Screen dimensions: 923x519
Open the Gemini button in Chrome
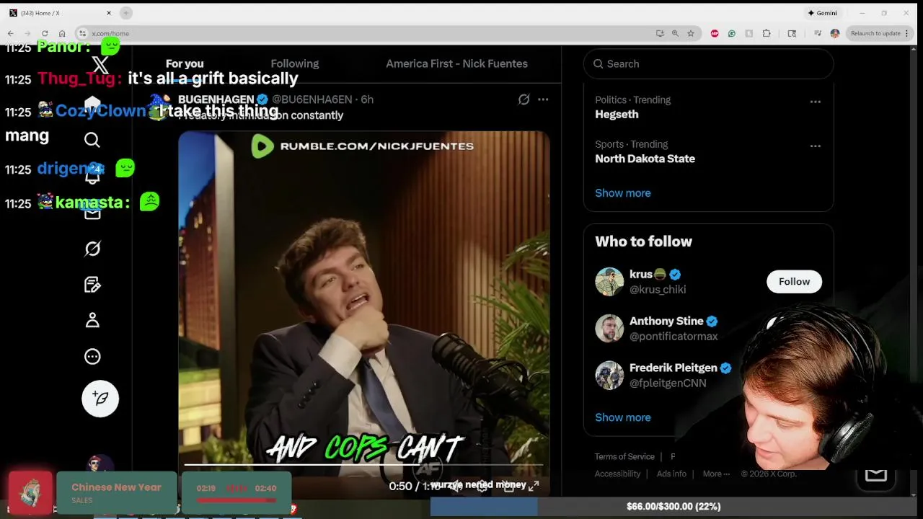822,13
